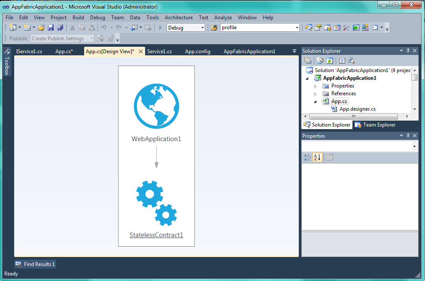
Task: Open the Properties Window toolbar icon
Action: coord(318,27)
